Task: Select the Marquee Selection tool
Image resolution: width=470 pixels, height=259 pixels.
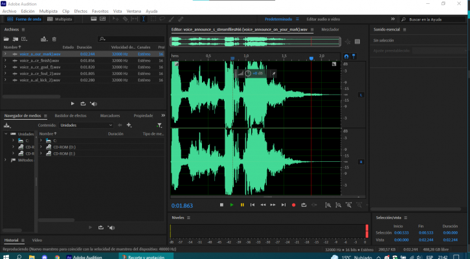Action: (153, 19)
